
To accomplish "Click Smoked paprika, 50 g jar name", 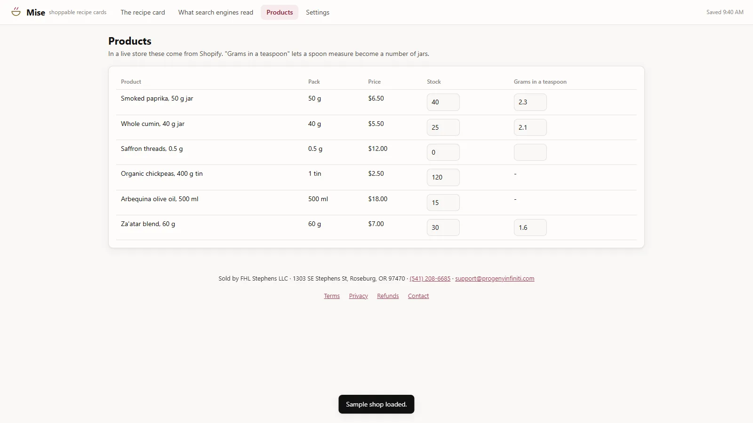I will [x=157, y=98].
